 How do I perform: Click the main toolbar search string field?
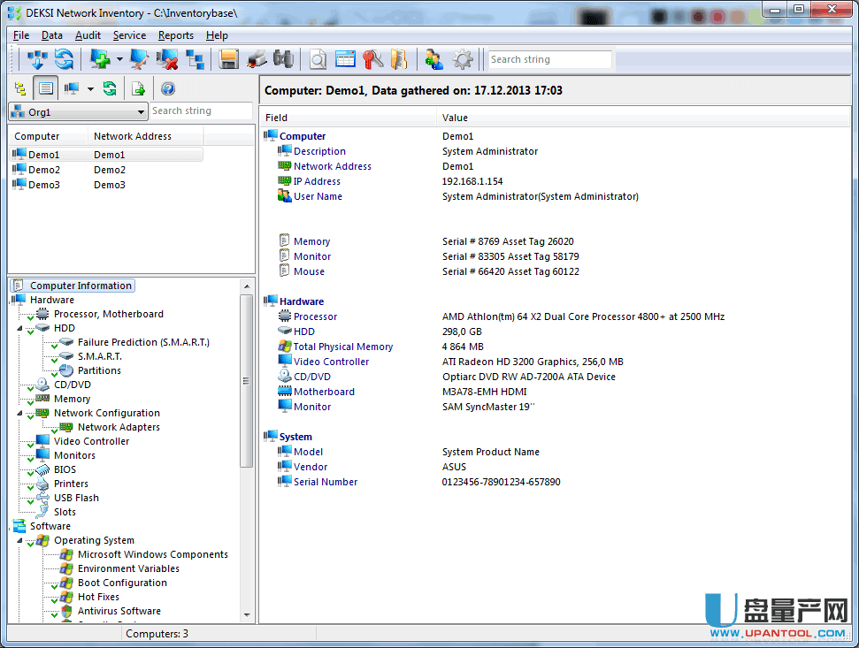coord(549,59)
